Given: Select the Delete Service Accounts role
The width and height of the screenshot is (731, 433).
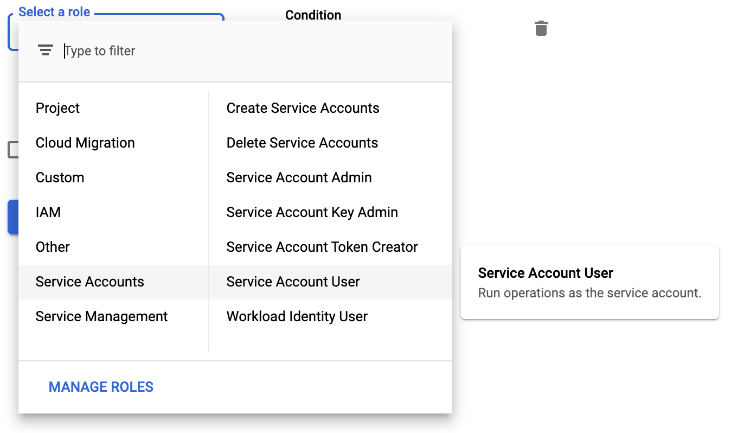Looking at the screenshot, I should [x=302, y=143].
